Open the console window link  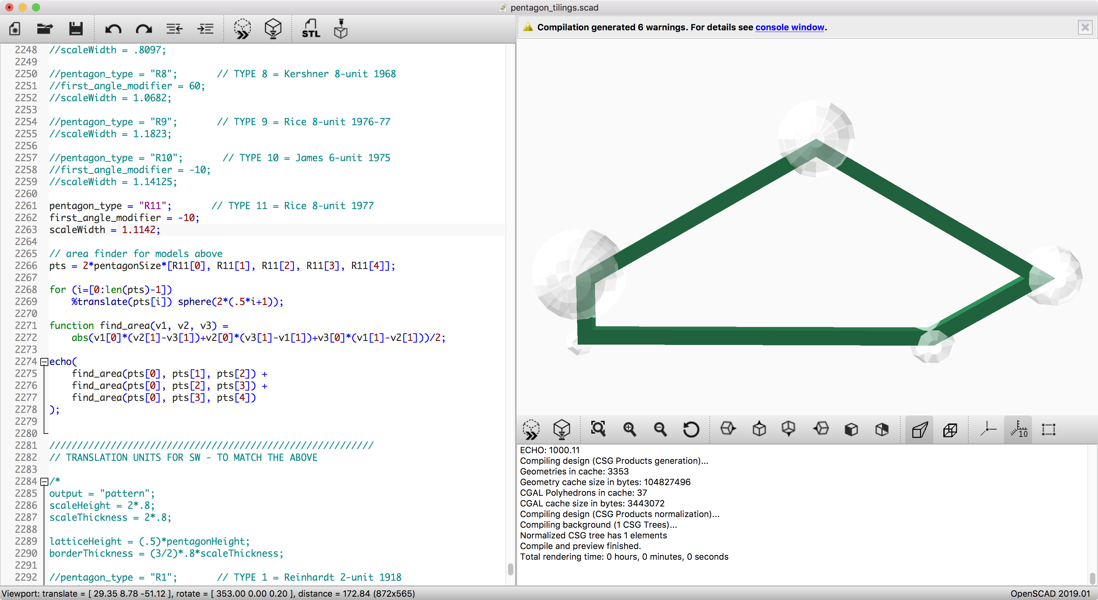click(789, 27)
